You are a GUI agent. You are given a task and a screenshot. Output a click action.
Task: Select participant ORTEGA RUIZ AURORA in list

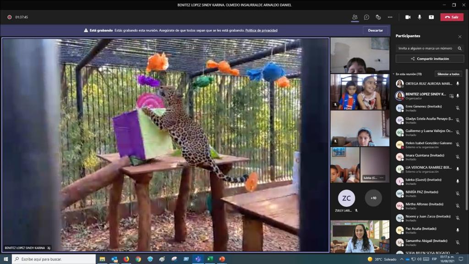point(429,83)
